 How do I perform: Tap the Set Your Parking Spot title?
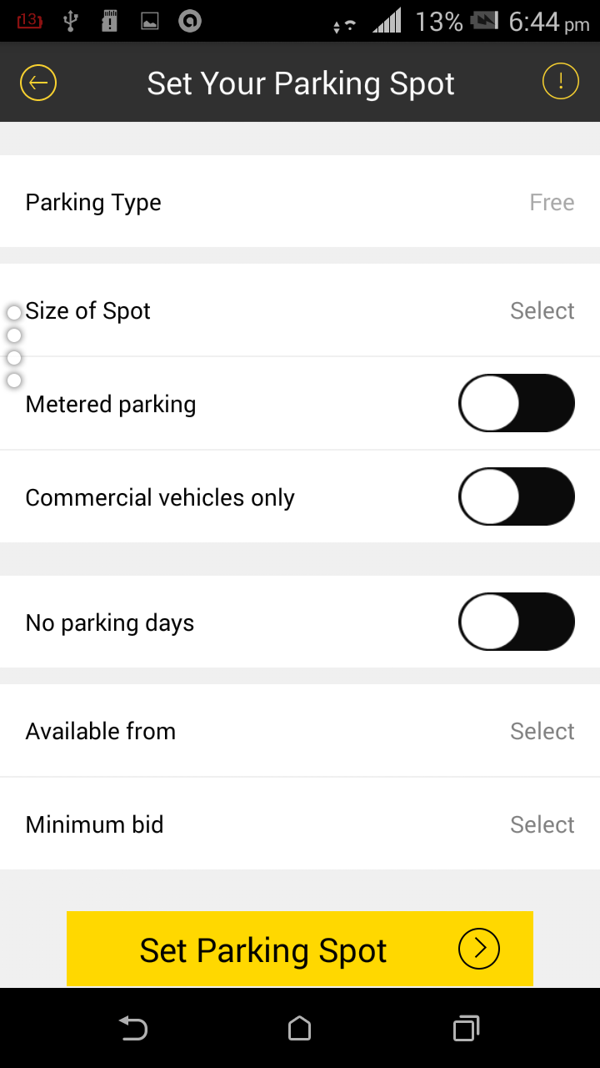click(301, 83)
